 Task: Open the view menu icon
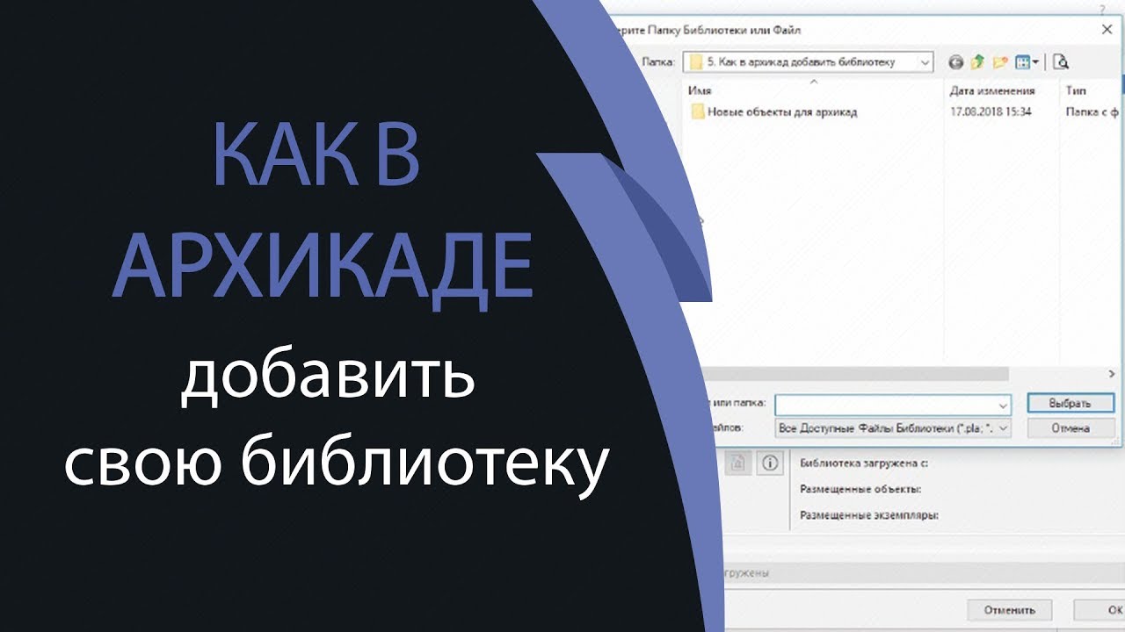coord(1027,62)
